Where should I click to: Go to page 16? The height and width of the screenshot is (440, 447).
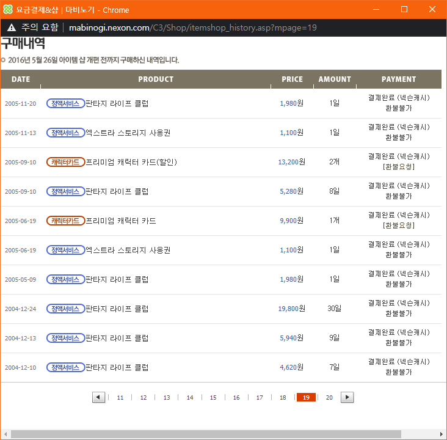pos(236,397)
